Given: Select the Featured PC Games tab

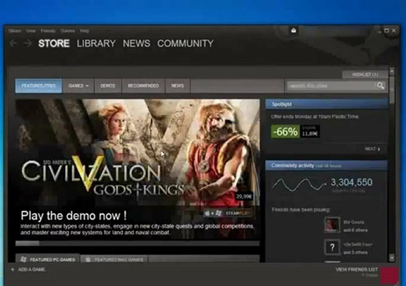Looking at the screenshot, I should pyautogui.click(x=48, y=259).
